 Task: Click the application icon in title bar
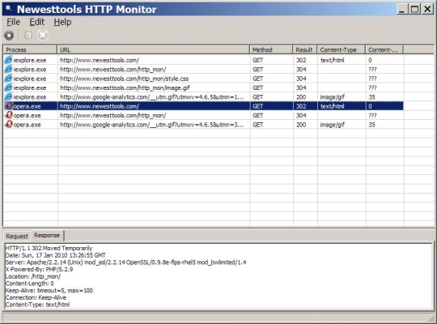click(x=9, y=9)
